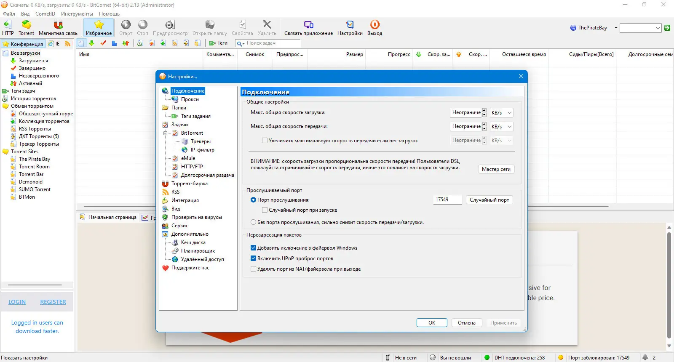Increase max upload speed with stepper arrow
Image resolution: width=674 pixels, height=362 pixels.
(x=484, y=124)
